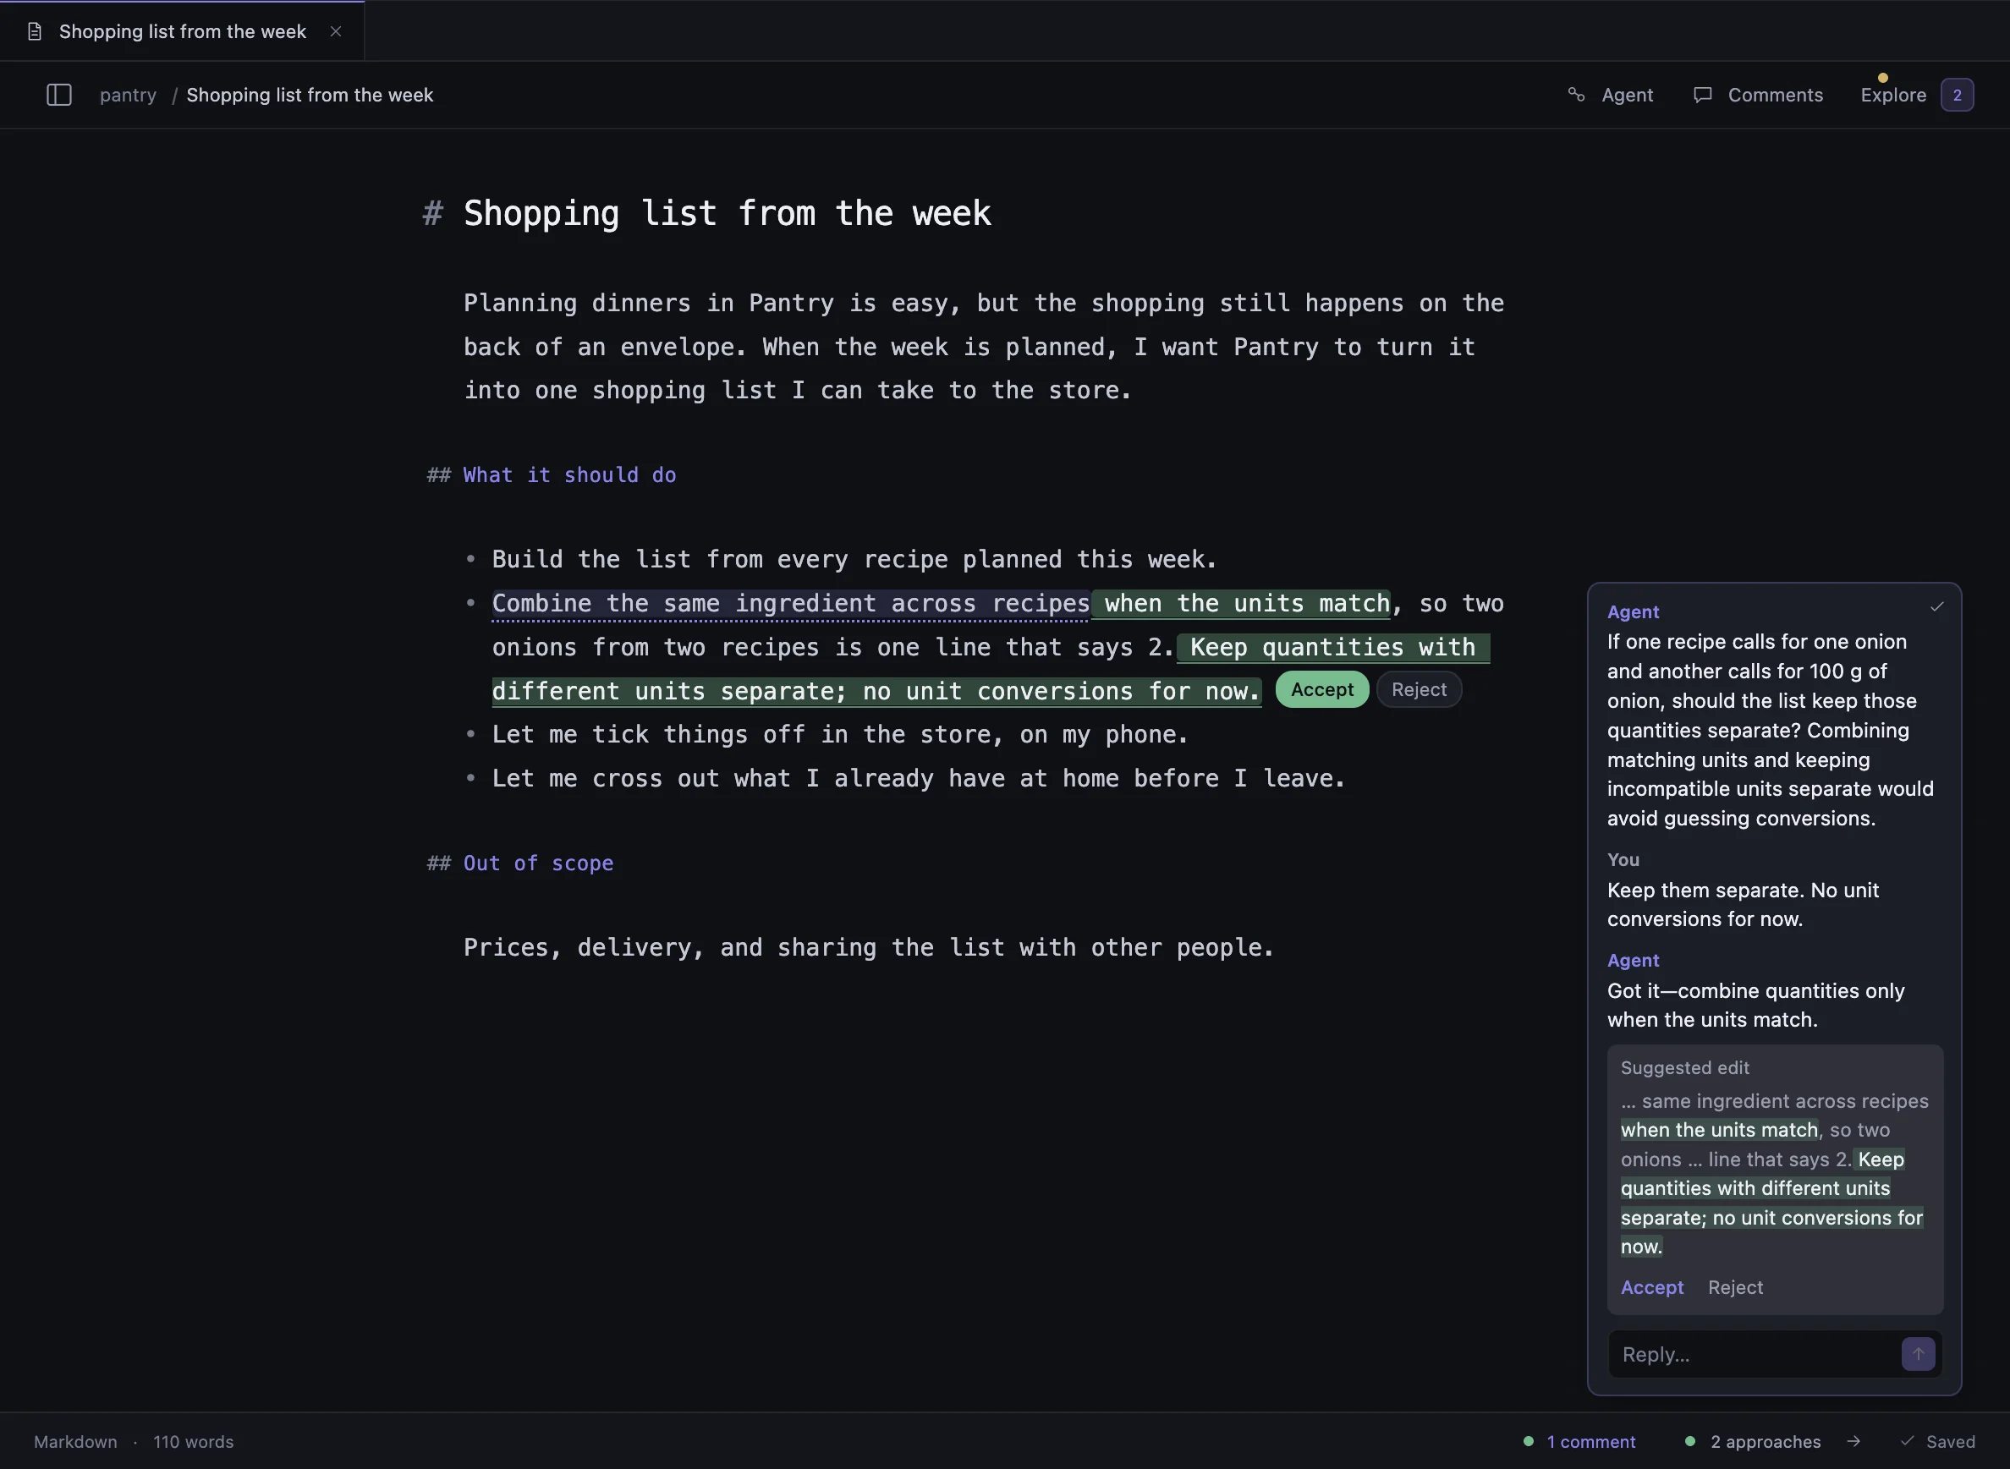Click the main title heading text
This screenshot has height=1469, width=2010.
(727, 213)
